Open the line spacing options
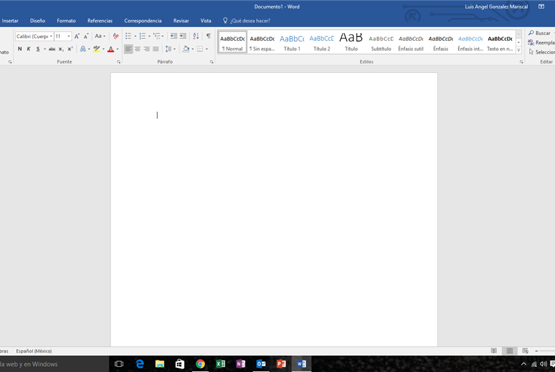This screenshot has height=372, width=555. pyautogui.click(x=168, y=49)
